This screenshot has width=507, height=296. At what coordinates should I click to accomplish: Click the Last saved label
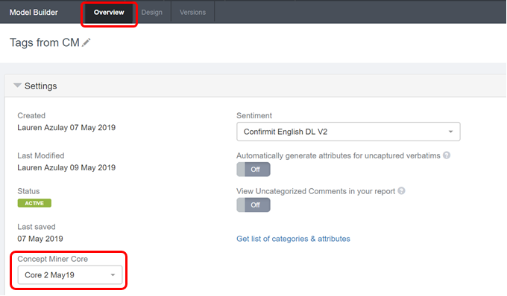click(x=37, y=227)
